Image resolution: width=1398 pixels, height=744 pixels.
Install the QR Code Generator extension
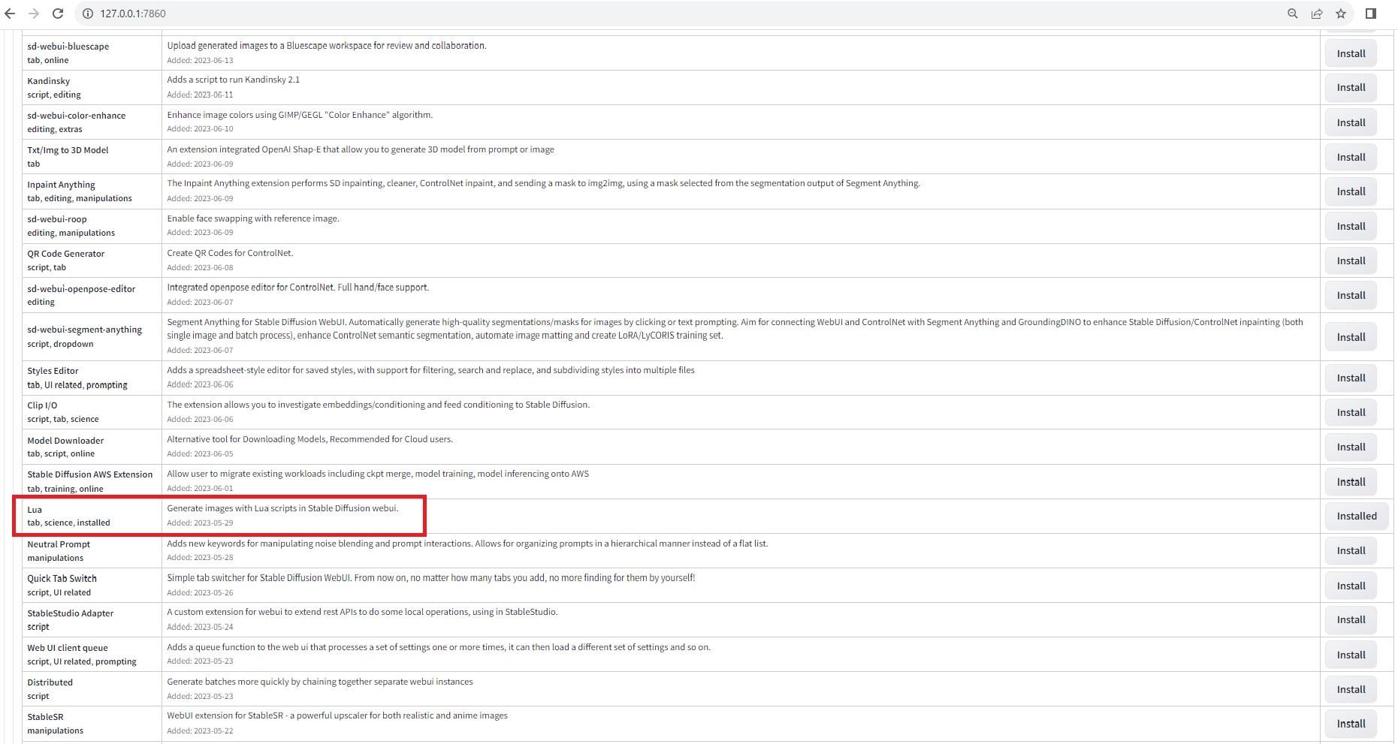pyautogui.click(x=1350, y=261)
